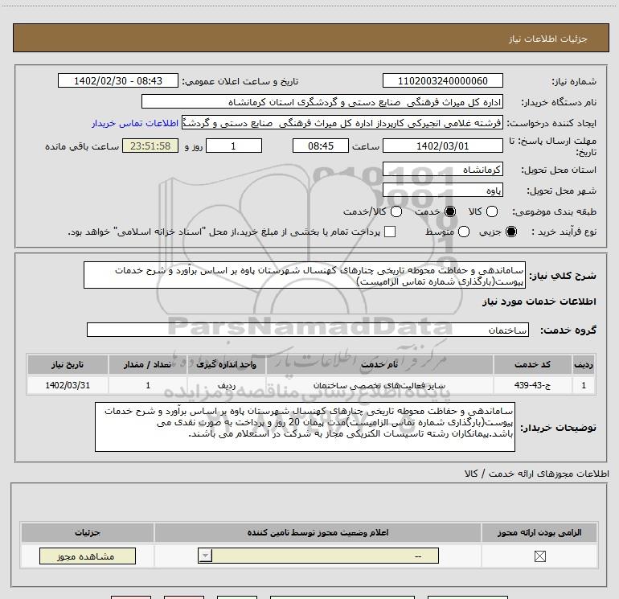Click the الزامی بودن ارائه مجوز column header
619x599 pixels.
click(x=539, y=532)
